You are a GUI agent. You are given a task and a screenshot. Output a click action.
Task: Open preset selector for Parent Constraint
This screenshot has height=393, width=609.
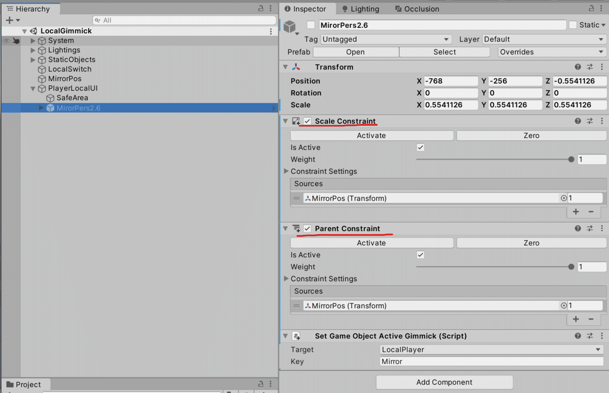[590, 228]
